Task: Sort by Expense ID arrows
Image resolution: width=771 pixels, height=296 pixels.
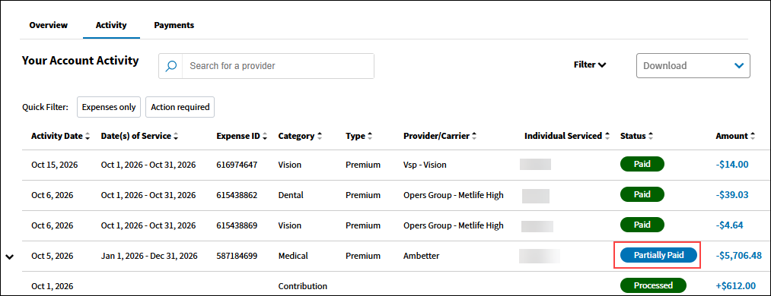Action: click(x=265, y=137)
